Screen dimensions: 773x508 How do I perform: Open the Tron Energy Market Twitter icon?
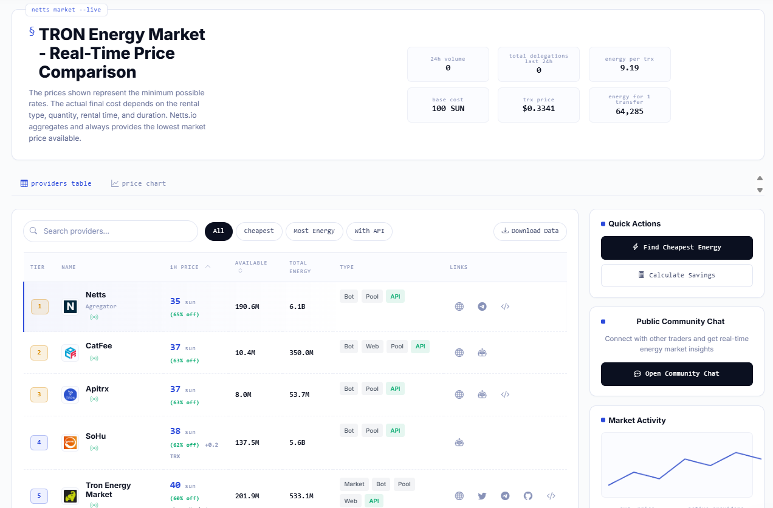[x=482, y=496]
